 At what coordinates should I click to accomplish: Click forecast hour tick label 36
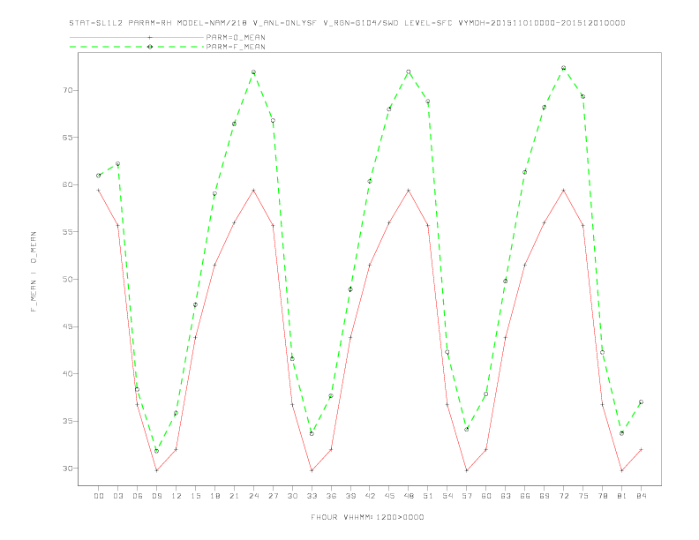point(331,496)
